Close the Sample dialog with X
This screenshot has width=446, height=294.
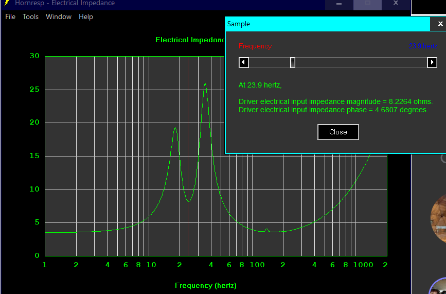coord(440,24)
